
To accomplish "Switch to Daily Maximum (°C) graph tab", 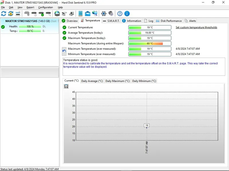I will [x=118, y=81].
